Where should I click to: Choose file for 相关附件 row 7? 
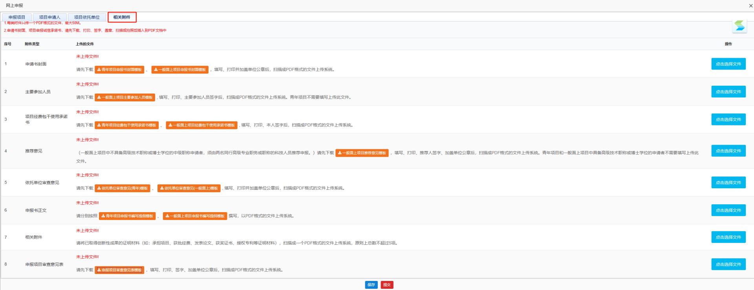click(x=728, y=237)
